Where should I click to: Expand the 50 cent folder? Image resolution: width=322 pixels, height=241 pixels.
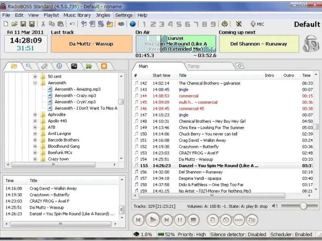(x=35, y=76)
